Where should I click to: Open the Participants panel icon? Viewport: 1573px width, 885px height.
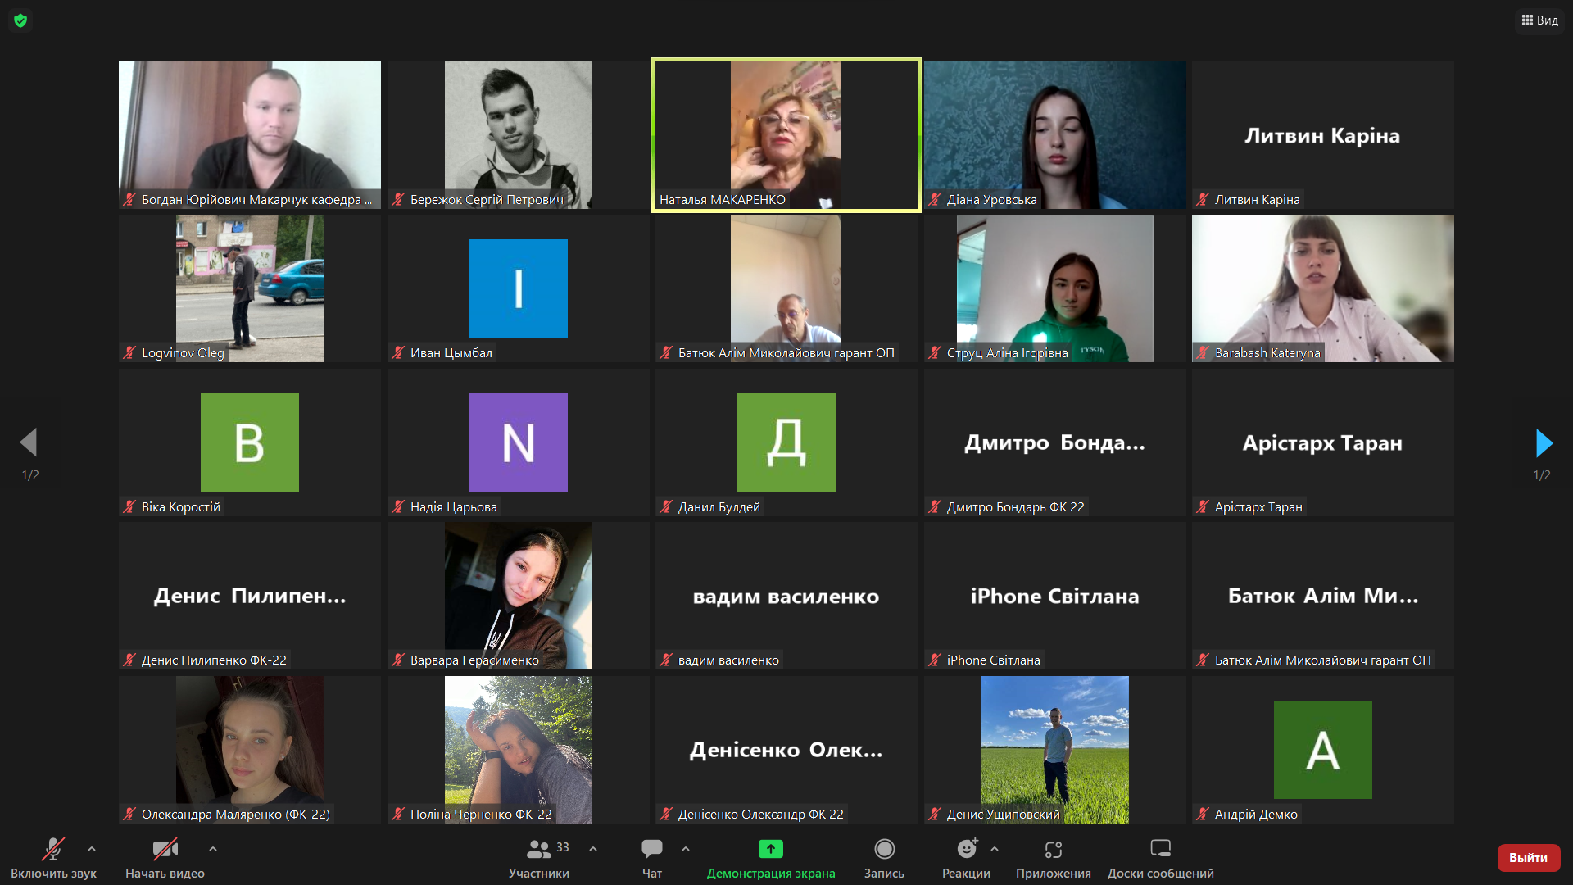tap(538, 850)
